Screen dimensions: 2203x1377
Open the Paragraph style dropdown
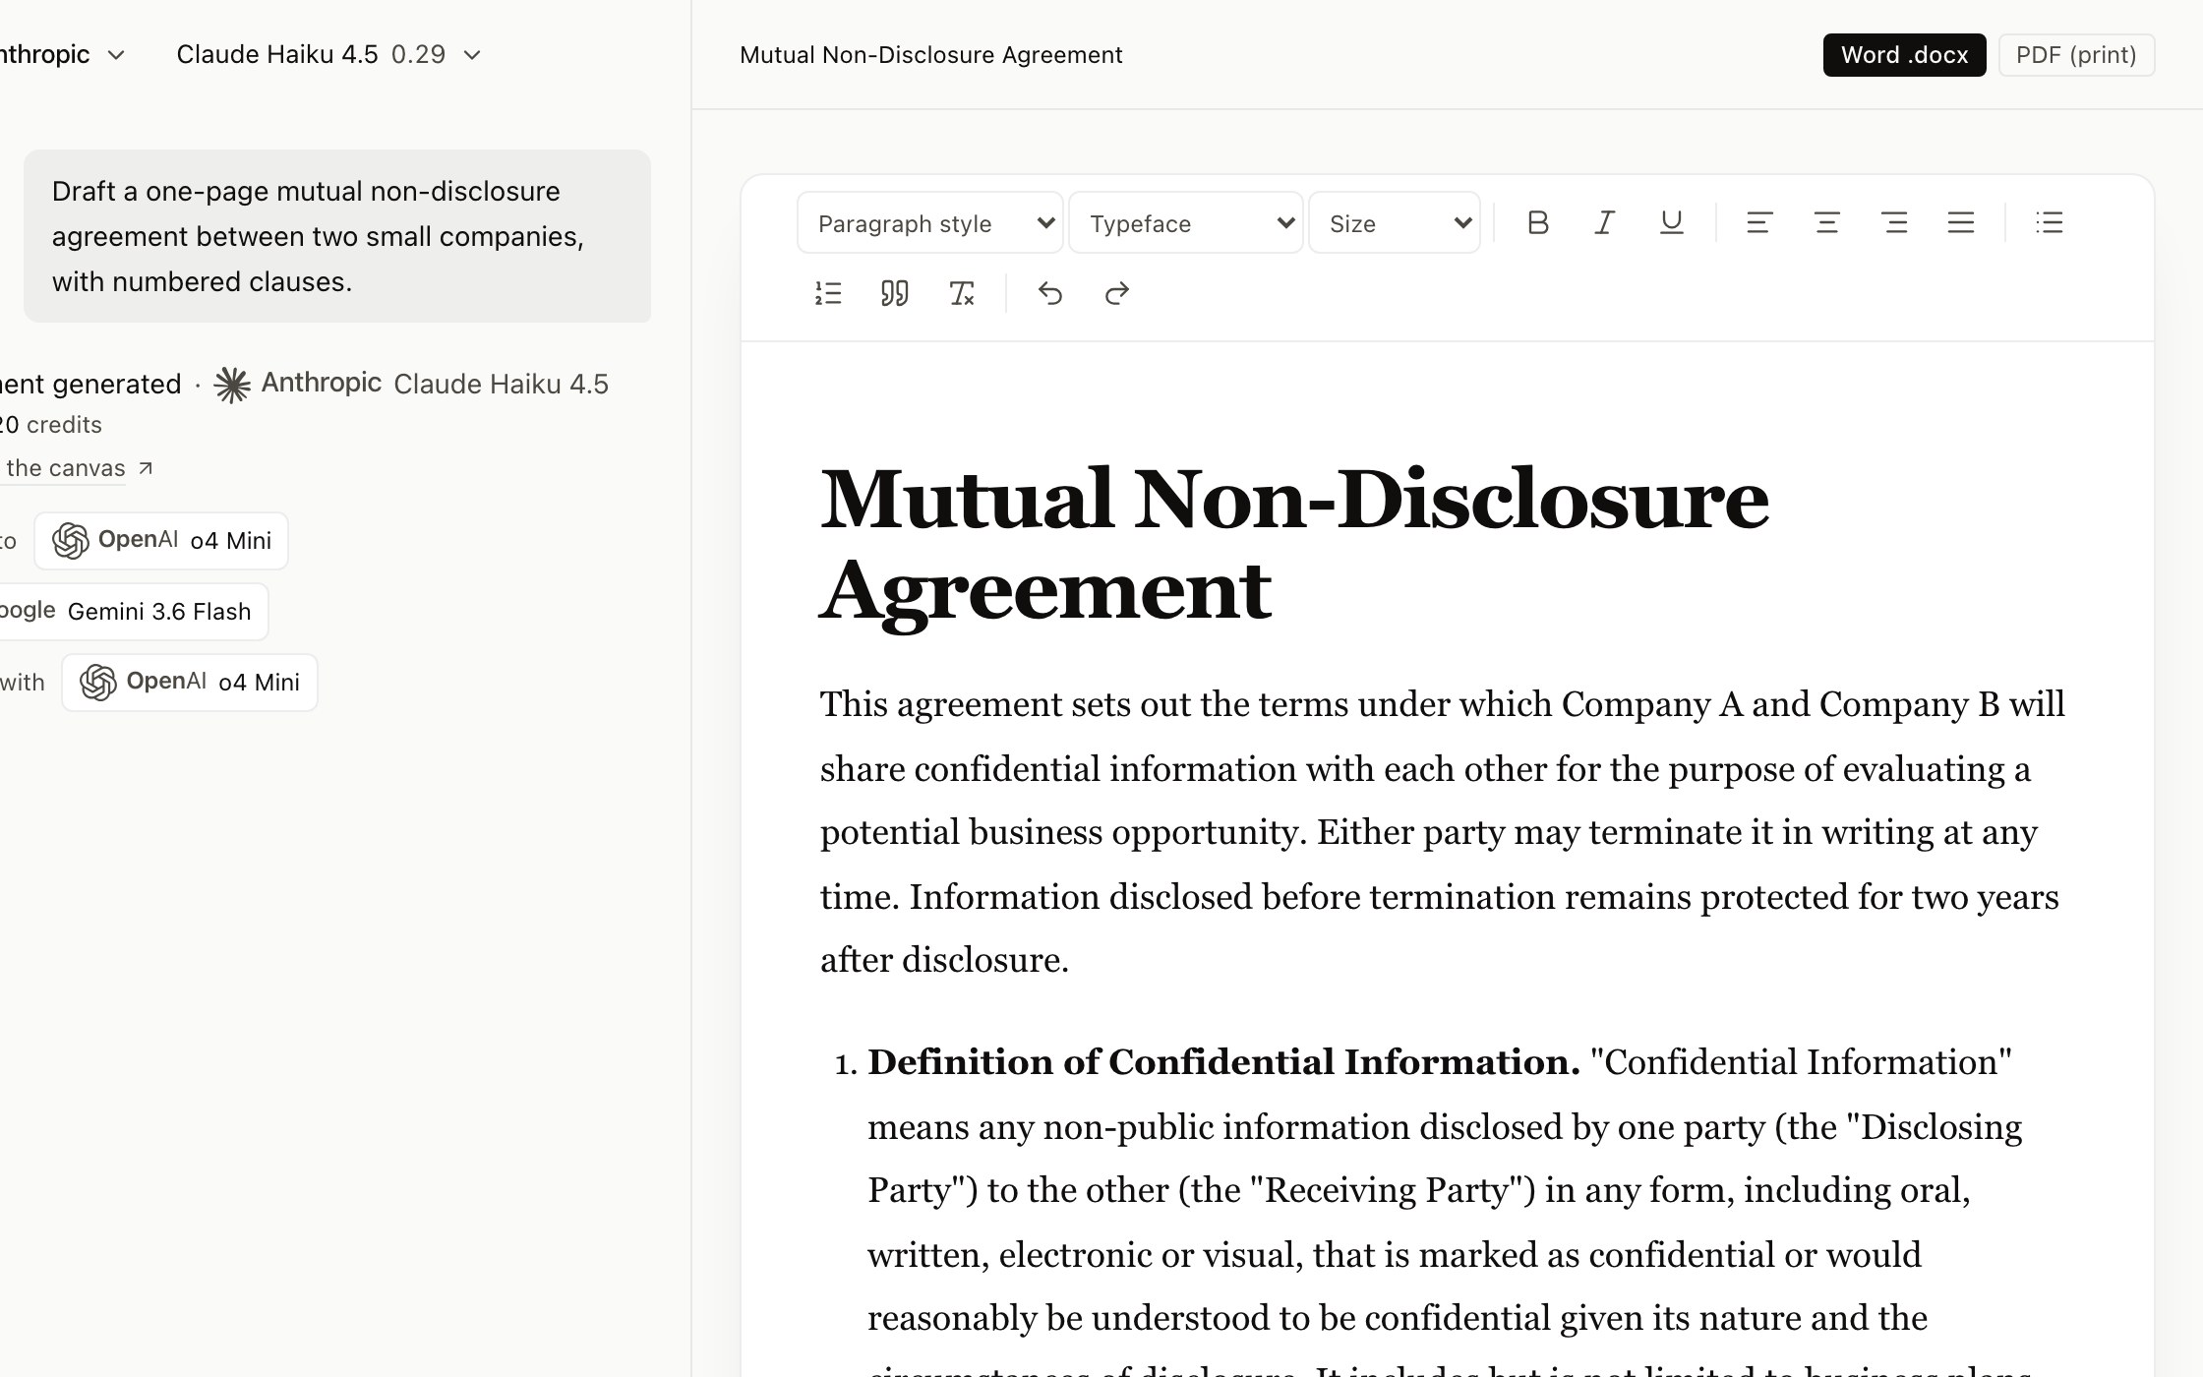click(x=929, y=223)
